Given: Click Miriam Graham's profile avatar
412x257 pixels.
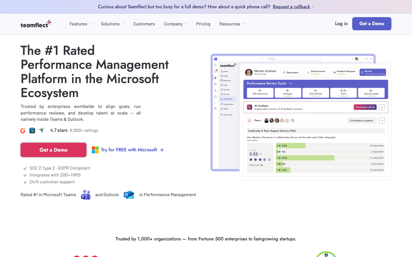Looking at the screenshot, I should 249,73.
